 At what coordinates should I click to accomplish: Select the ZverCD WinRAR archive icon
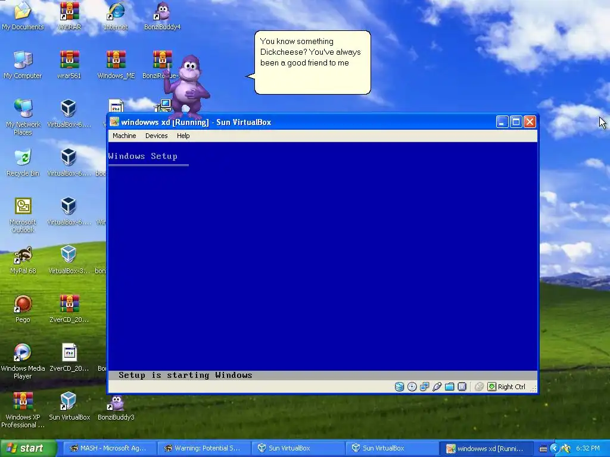(69, 309)
